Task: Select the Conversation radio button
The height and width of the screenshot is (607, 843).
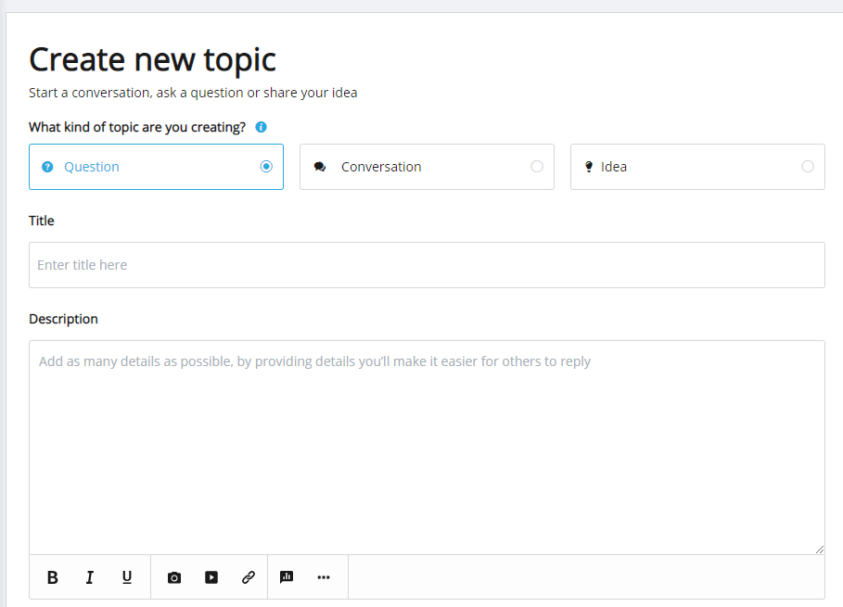Action: point(537,167)
